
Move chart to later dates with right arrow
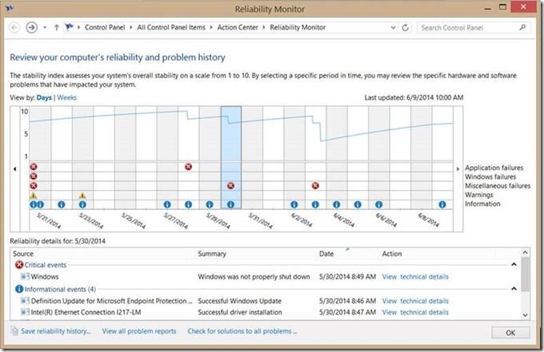[x=458, y=169]
